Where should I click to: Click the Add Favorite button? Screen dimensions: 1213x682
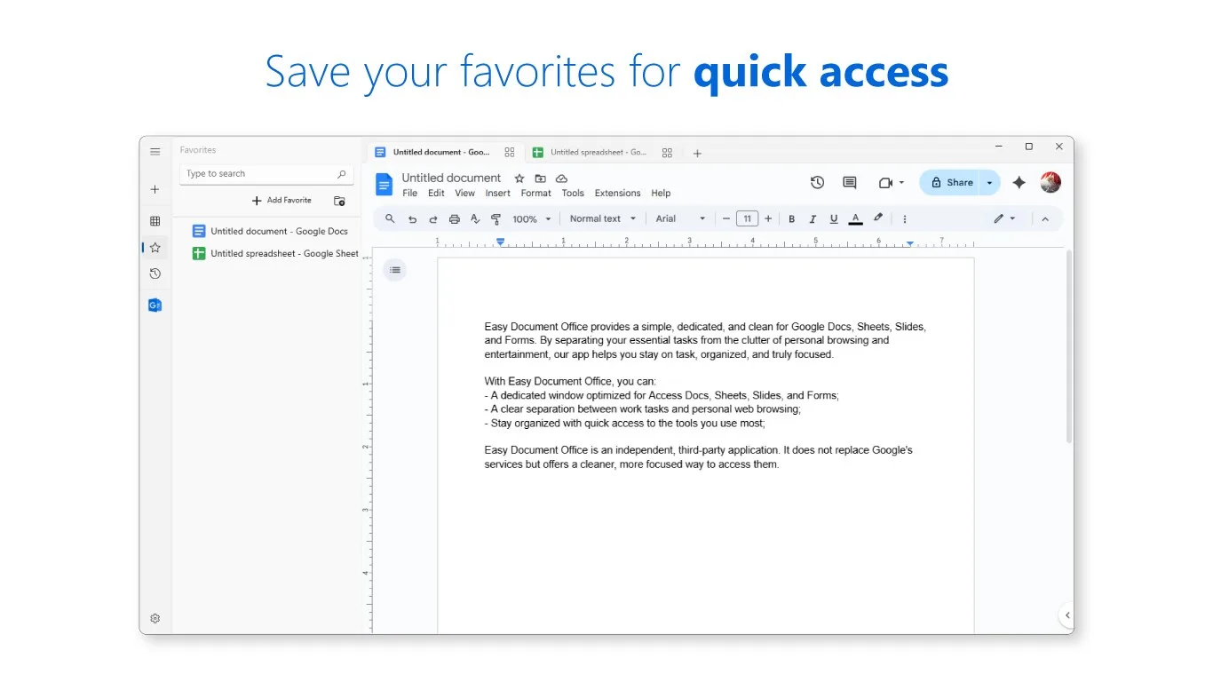coord(281,201)
